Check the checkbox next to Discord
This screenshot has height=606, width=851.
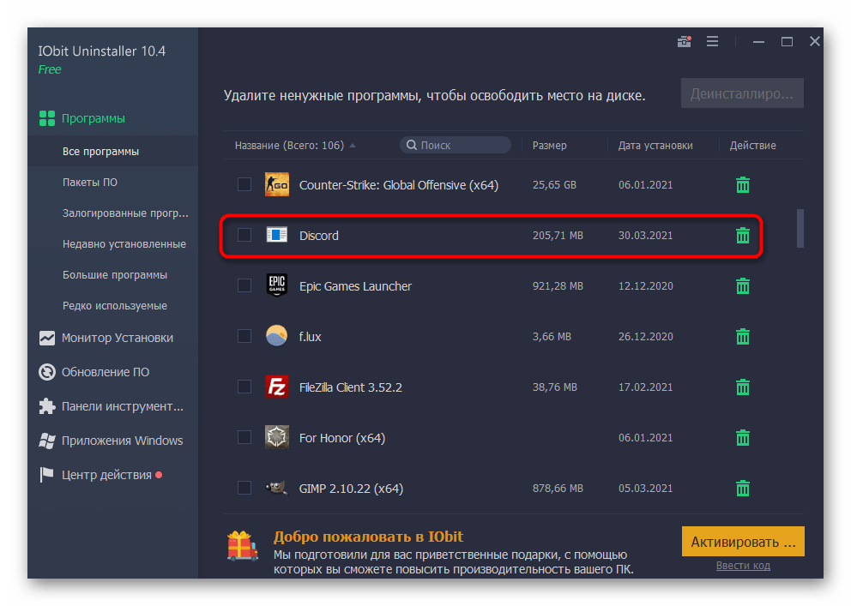[x=244, y=234]
